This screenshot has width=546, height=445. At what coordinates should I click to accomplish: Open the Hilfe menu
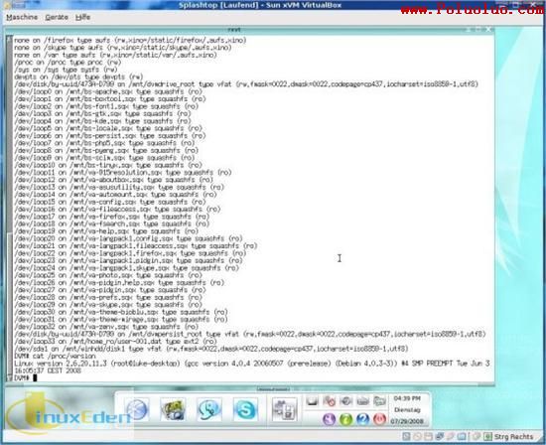point(82,17)
